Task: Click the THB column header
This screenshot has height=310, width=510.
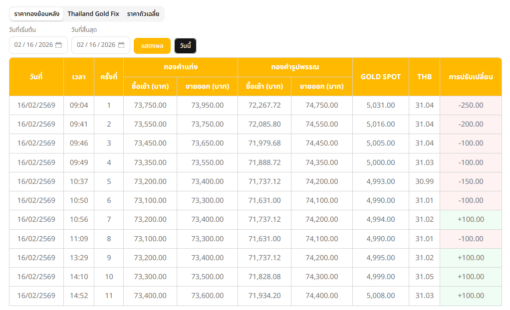Action: tap(424, 77)
